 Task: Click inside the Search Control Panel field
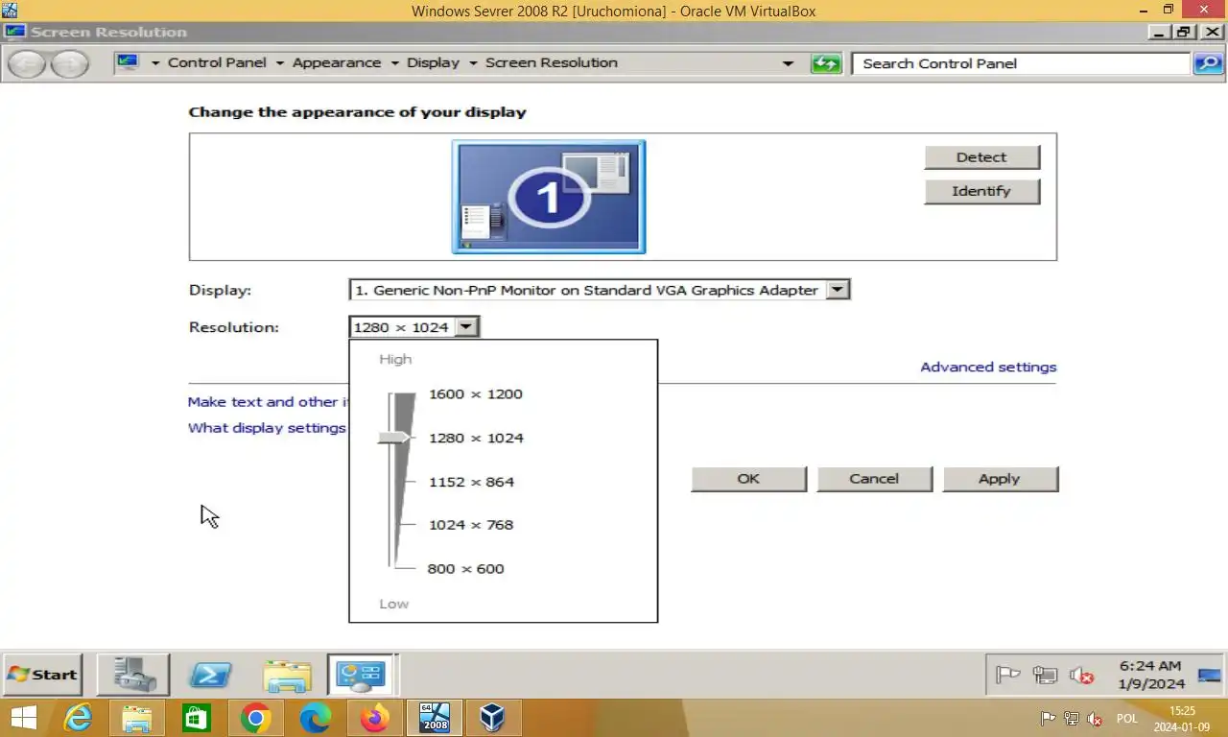coord(1021,63)
